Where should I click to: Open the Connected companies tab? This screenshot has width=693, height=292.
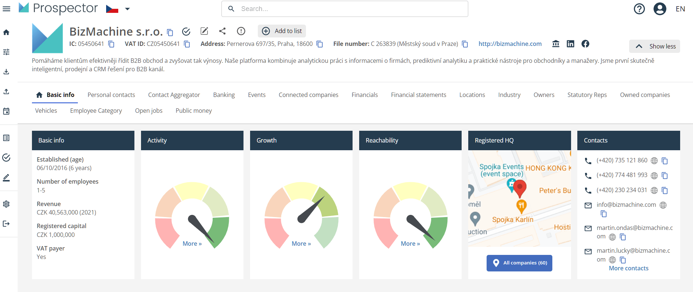point(308,95)
